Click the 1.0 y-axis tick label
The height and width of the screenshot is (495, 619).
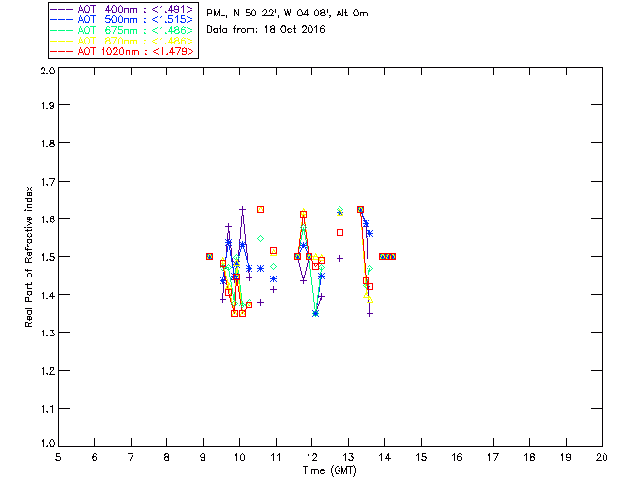[47, 444]
